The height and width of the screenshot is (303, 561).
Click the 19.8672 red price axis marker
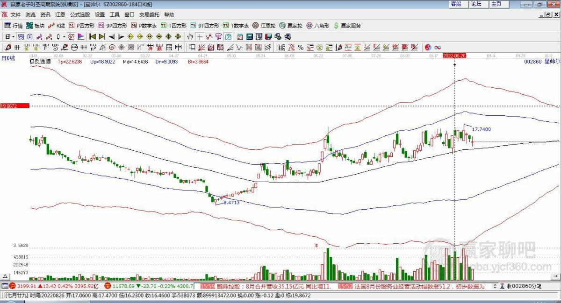[14, 106]
